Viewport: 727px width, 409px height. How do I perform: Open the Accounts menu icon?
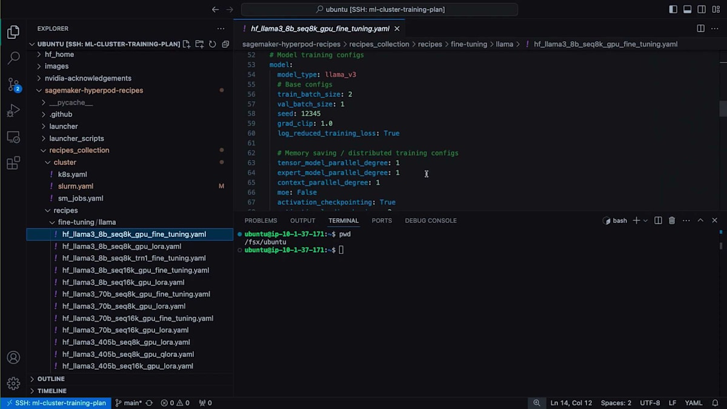tap(13, 357)
